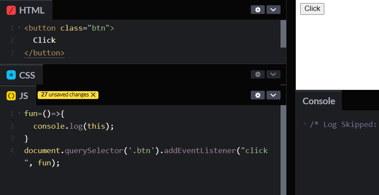This screenshot has height=195, width=379.
Task: Click the blue CSS asterisk icon
Action: click(11, 75)
